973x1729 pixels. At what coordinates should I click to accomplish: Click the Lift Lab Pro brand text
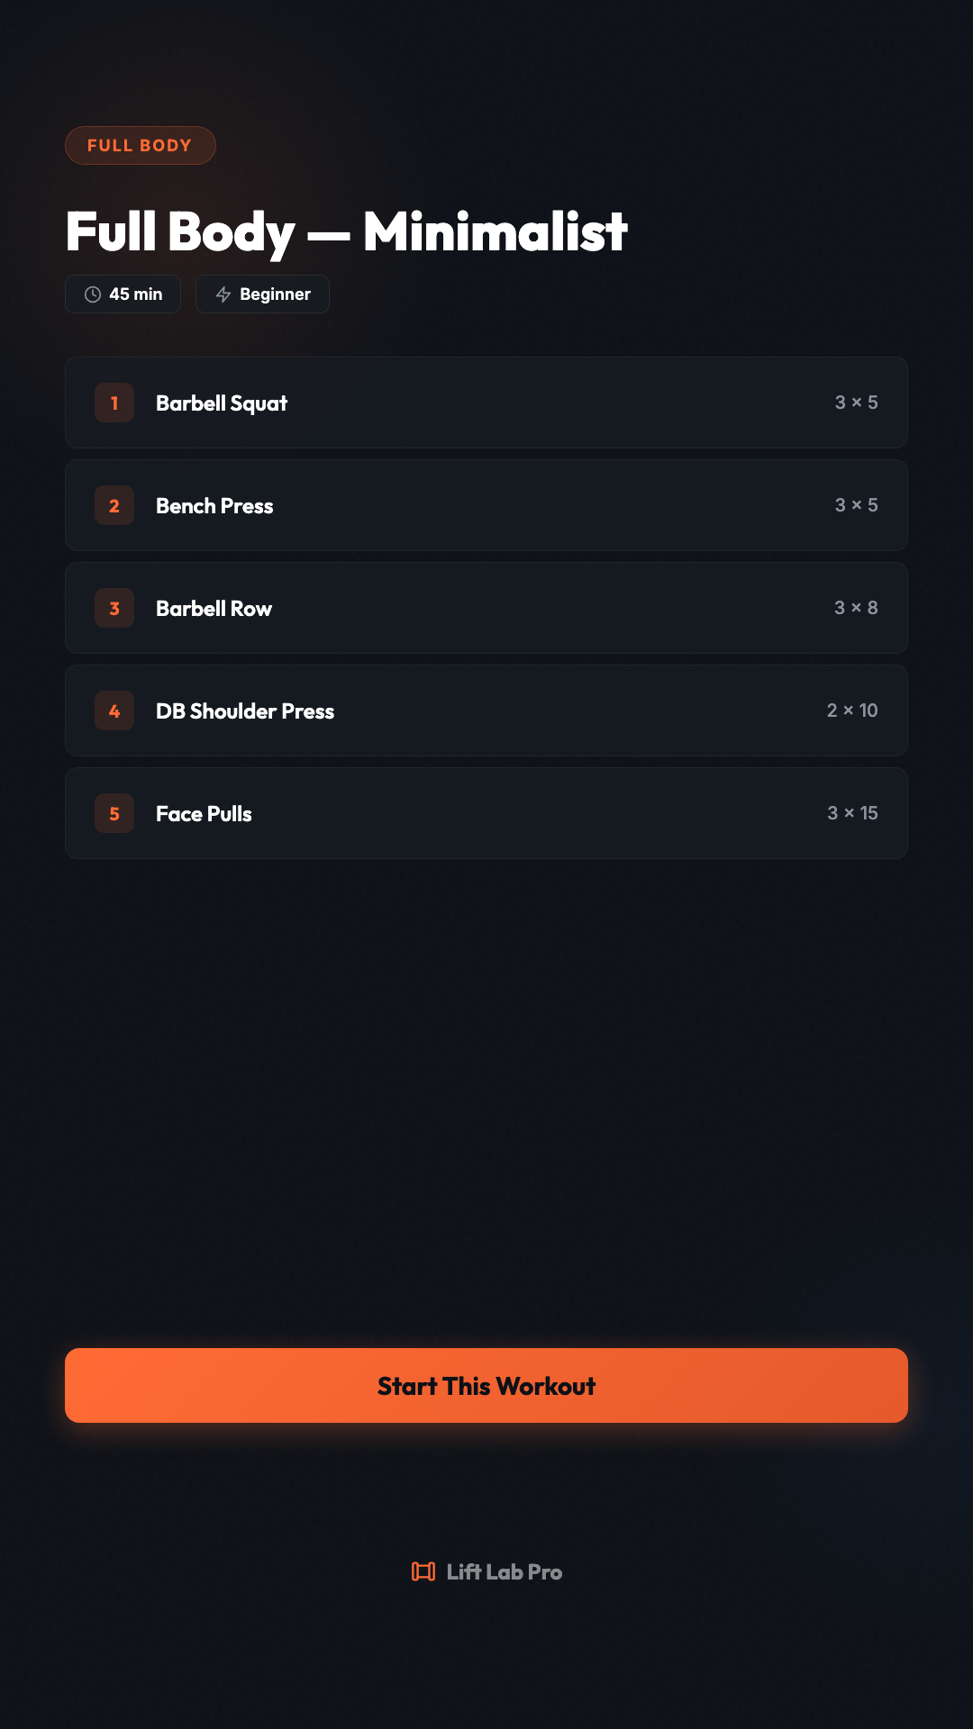coord(505,1571)
